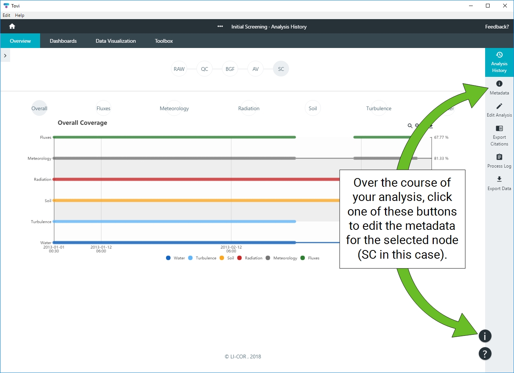514x373 pixels.
Task: Open the ellipsis menu in the header
Action: tap(220, 26)
